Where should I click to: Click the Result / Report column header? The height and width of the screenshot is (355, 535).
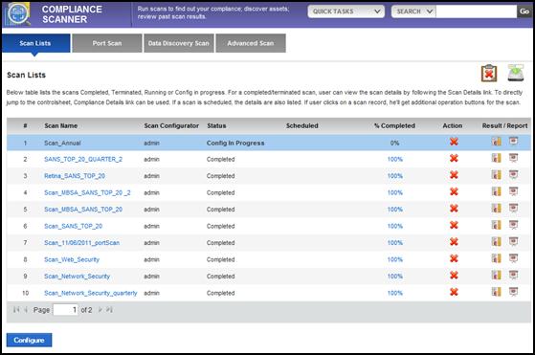click(x=504, y=126)
